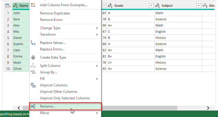Choose Rename from context menu
This screenshot has height=117, width=218.
coord(65,106)
